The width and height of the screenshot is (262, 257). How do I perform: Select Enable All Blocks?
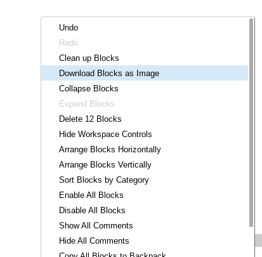[145, 195]
